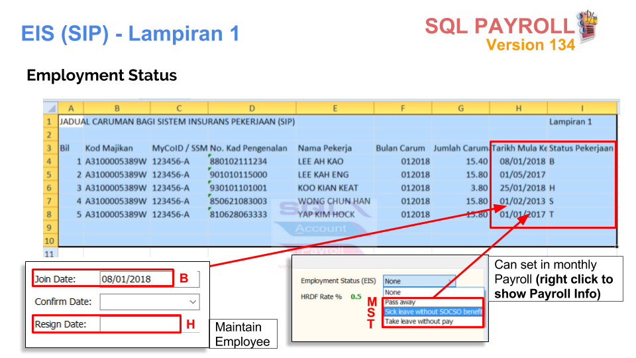Click the HRDF Rate value 0.5

coord(356,297)
